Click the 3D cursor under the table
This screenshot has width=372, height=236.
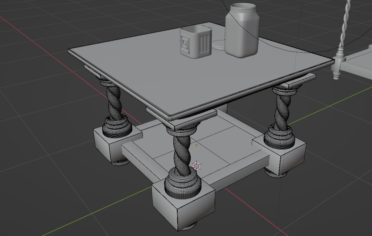[197, 166]
